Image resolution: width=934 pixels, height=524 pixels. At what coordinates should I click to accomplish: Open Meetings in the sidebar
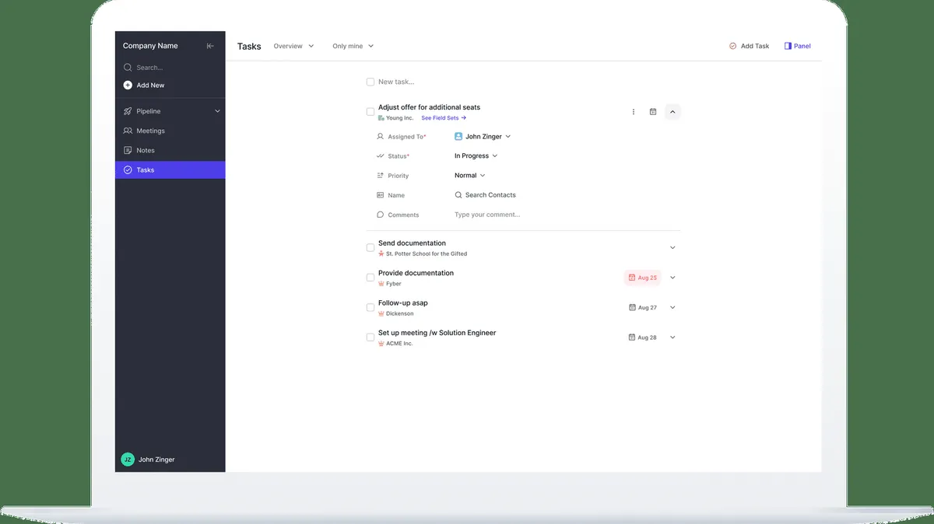pos(170,131)
